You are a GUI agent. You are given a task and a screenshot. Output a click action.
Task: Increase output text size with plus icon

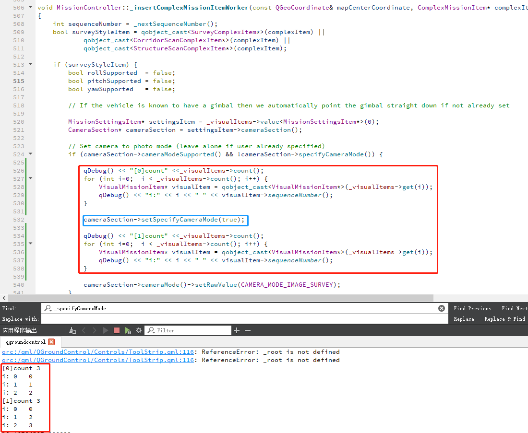tap(236, 330)
